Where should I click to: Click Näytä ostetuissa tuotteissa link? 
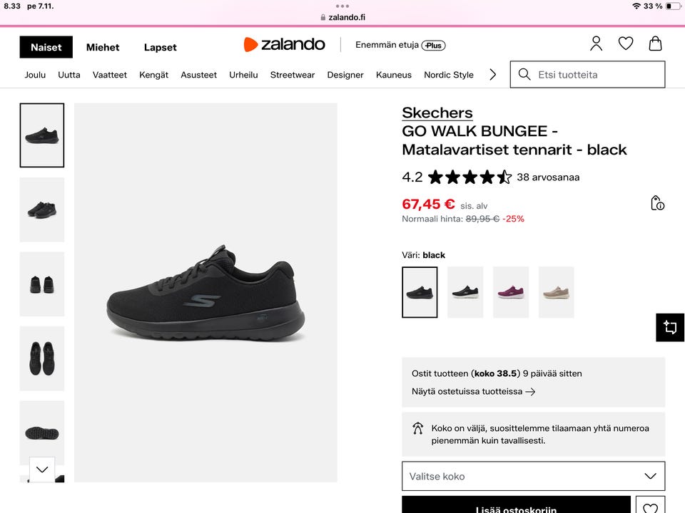(x=473, y=391)
